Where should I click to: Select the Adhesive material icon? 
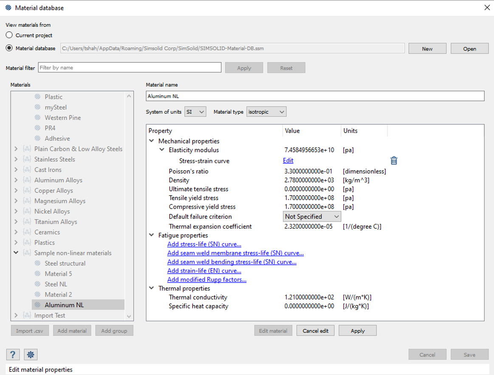[38, 138]
